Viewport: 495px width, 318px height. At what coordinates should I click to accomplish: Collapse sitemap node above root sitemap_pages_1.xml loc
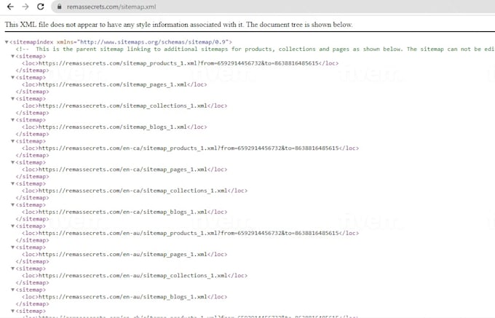12,77
